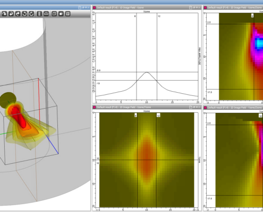Click the restore icon in 3D view title bar
Viewport: 263px width, 212px height.
tap(83, 7)
